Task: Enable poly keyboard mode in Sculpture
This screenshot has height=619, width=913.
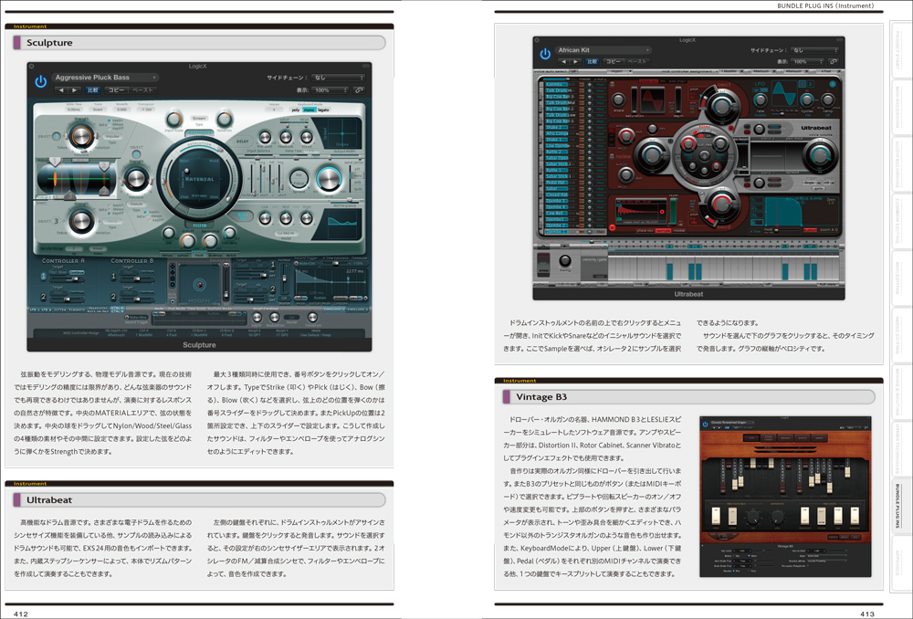Action: coord(296,110)
